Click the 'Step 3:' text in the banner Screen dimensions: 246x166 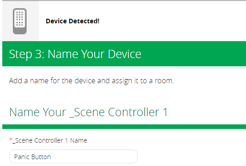[x=27, y=54]
